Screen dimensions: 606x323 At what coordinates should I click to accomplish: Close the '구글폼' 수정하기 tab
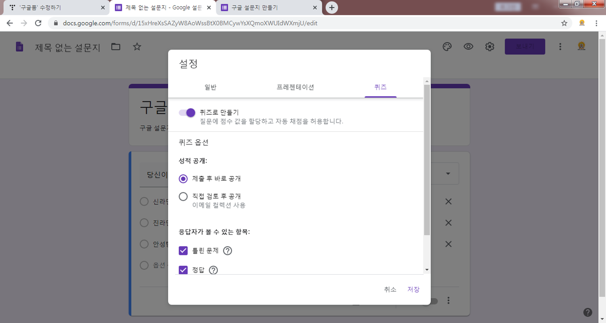click(103, 8)
